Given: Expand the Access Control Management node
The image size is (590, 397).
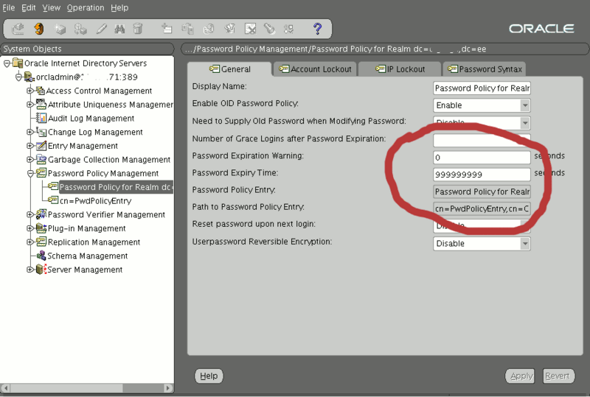Looking at the screenshot, I should 30,91.
